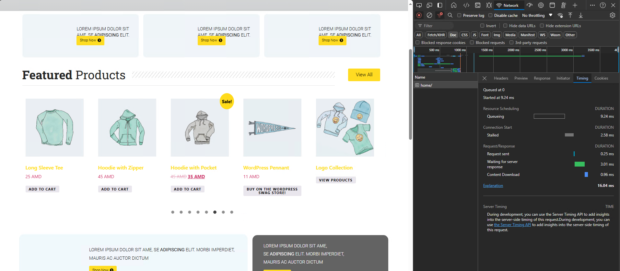
Task: Open the Console tool icon
Action: tap(478, 5)
